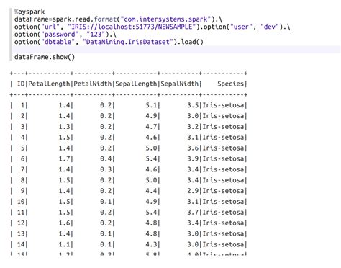This screenshot has width=341, height=268.
Task: Click the SepalWidth column header
Action: 179,84
